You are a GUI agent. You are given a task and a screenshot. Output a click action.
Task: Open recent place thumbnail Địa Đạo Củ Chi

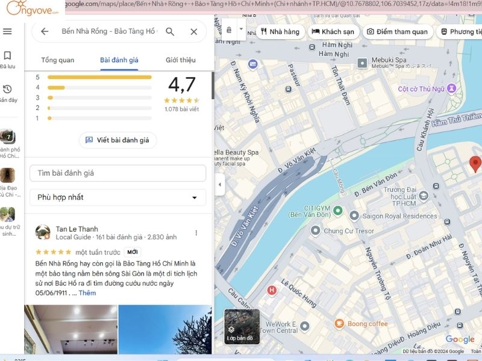pyautogui.click(x=8, y=175)
